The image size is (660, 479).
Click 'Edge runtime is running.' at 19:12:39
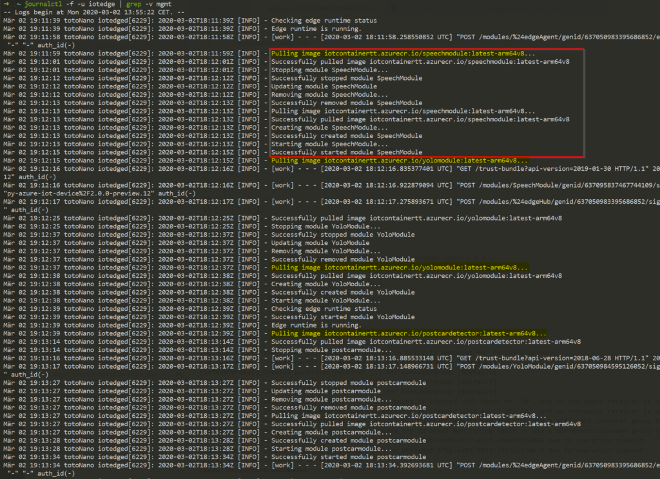316,326
